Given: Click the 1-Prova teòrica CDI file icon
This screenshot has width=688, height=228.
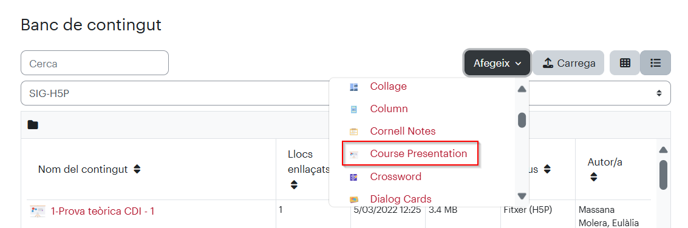Looking at the screenshot, I should 38,212.
